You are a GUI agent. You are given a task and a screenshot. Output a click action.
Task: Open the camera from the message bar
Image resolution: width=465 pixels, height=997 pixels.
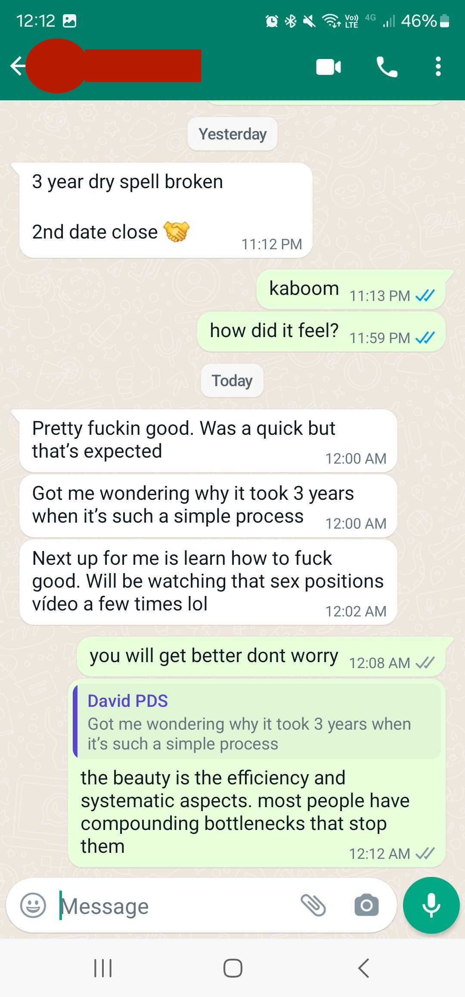click(366, 905)
